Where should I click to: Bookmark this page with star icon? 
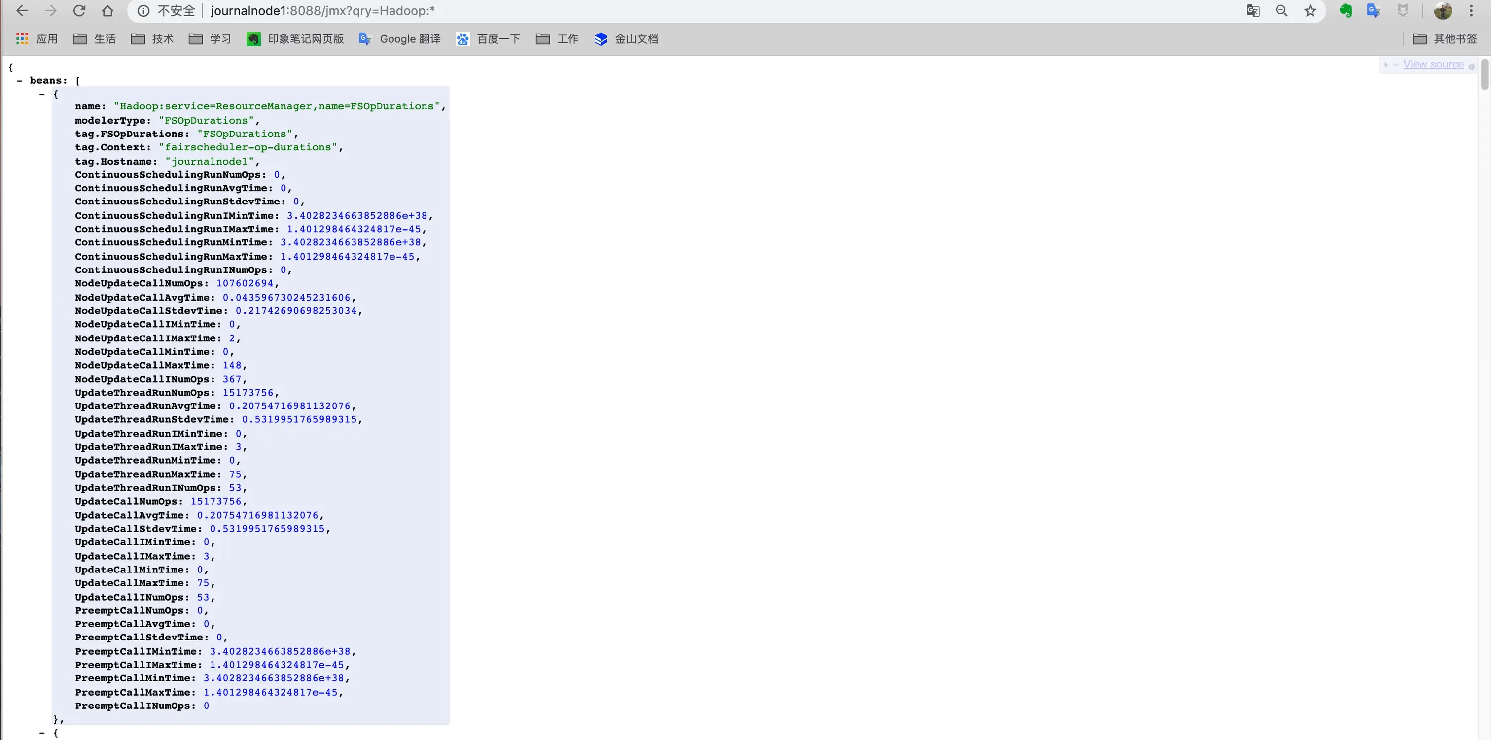(x=1310, y=10)
